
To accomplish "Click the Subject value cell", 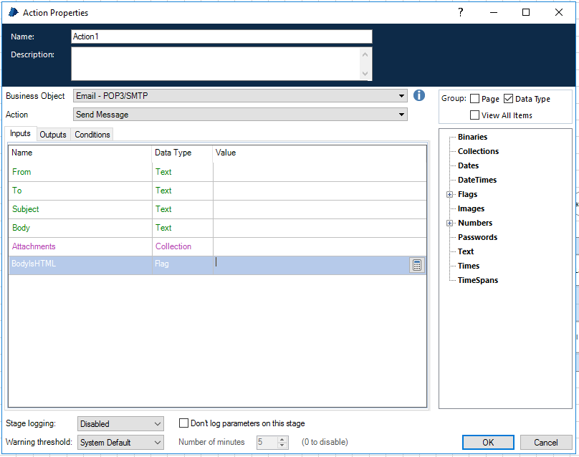I will [x=320, y=209].
